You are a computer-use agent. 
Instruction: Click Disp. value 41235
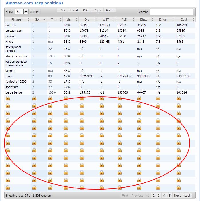(x=141, y=25)
